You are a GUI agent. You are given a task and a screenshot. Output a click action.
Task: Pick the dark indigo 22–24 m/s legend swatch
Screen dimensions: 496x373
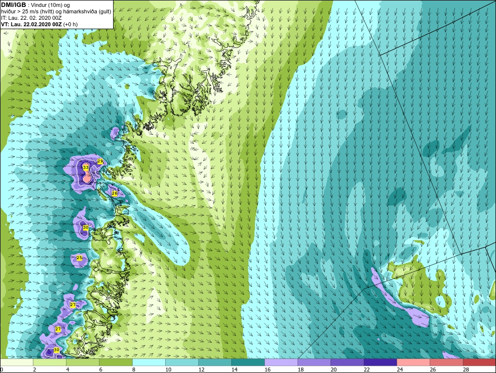[x=380, y=362]
